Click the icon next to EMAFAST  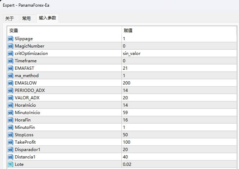point(11,68)
